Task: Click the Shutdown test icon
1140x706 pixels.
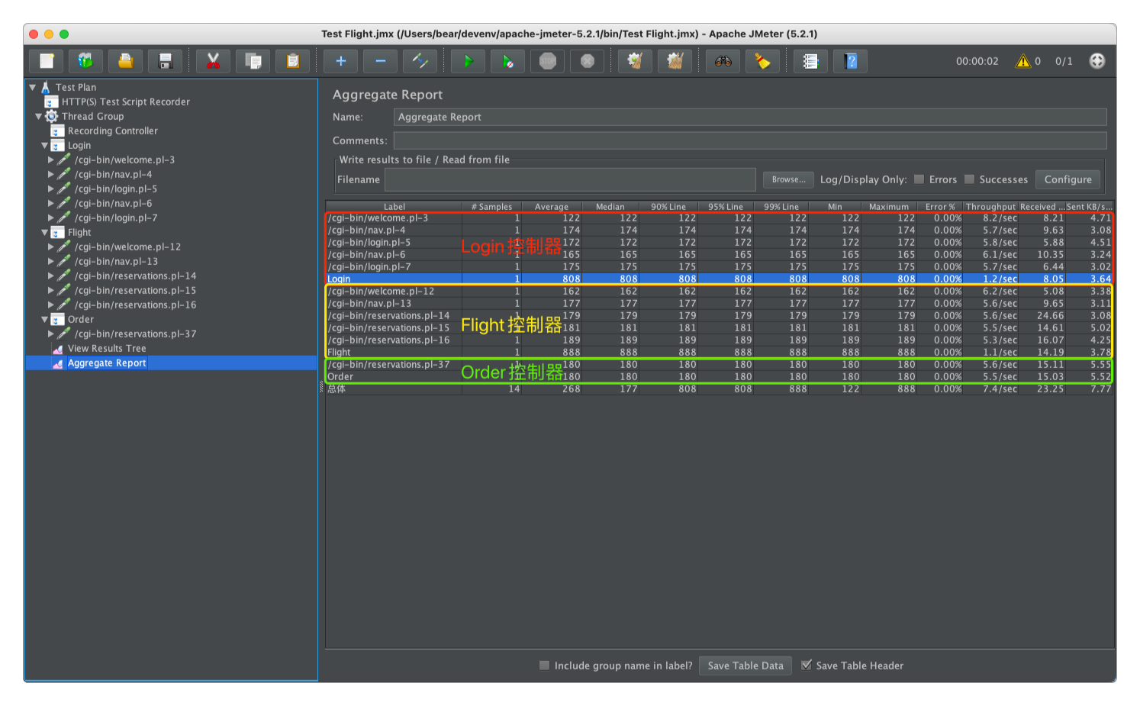Action: tap(587, 61)
